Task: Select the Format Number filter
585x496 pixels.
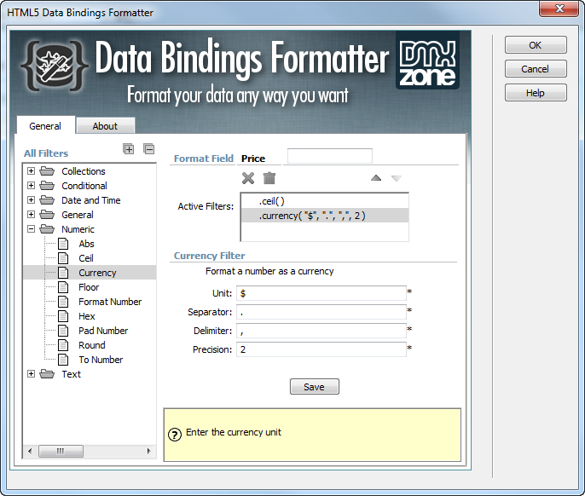Action: tap(110, 302)
